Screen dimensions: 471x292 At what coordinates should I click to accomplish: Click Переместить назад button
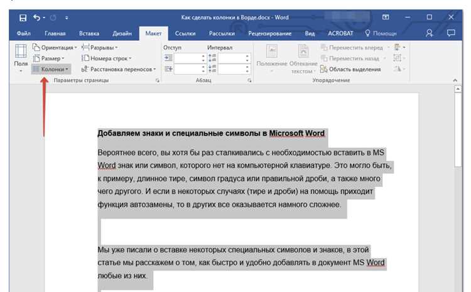click(x=353, y=58)
